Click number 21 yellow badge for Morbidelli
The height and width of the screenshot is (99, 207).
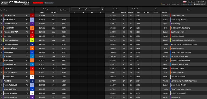point(32,40)
